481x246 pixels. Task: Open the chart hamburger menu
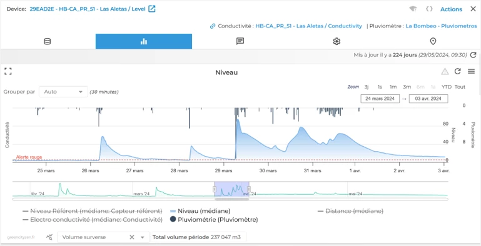[471, 71]
